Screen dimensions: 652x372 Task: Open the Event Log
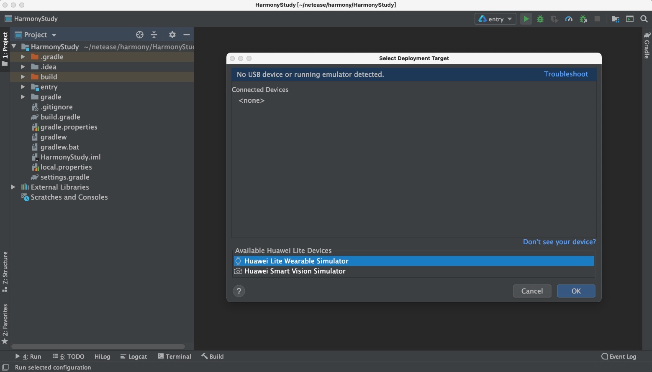pos(619,357)
